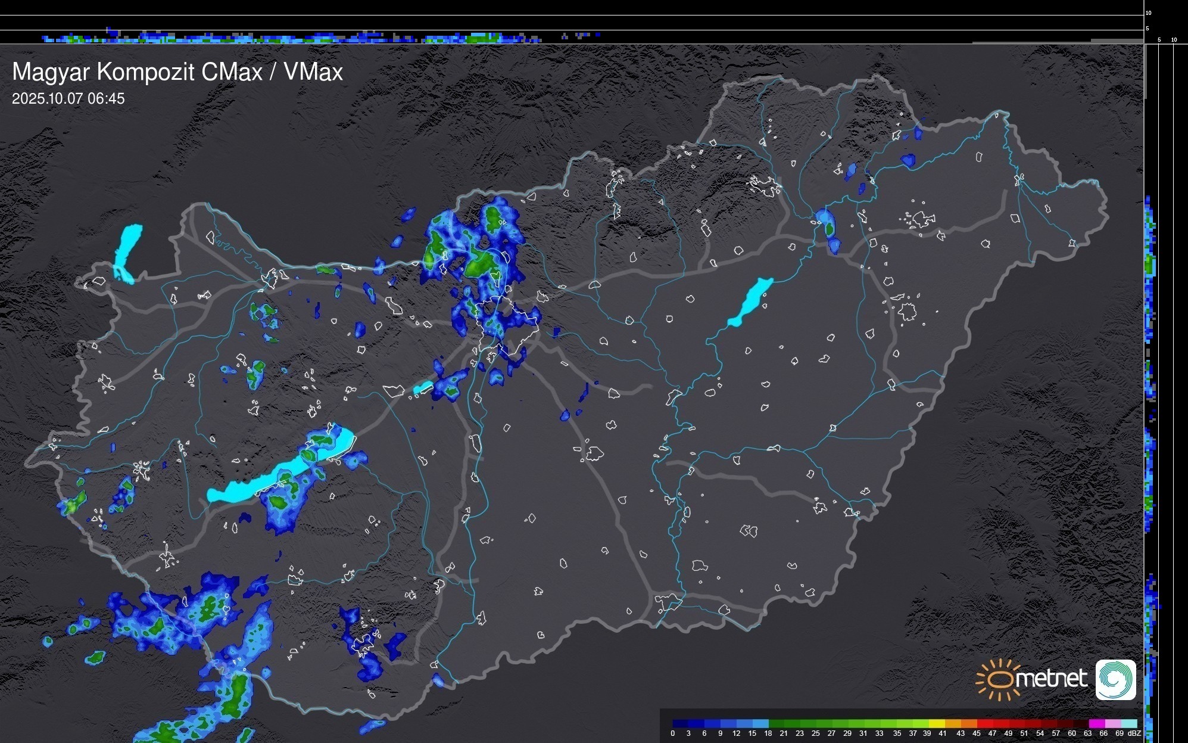Pick the orange 41 dBZ legend swatch
1188x743 pixels.
point(953,723)
